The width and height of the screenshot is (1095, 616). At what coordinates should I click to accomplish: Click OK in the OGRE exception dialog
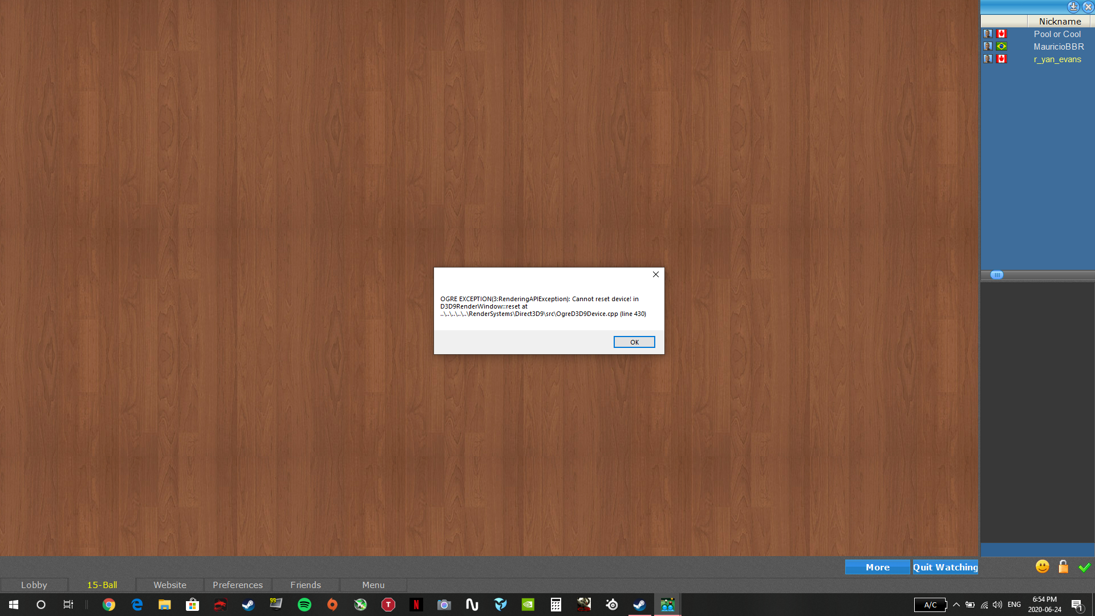coord(634,342)
